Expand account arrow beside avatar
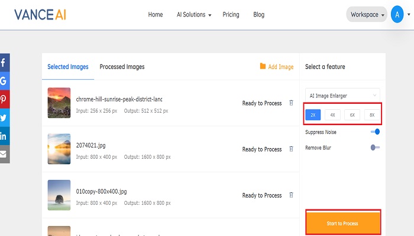This screenshot has height=236, width=414. (409, 15)
